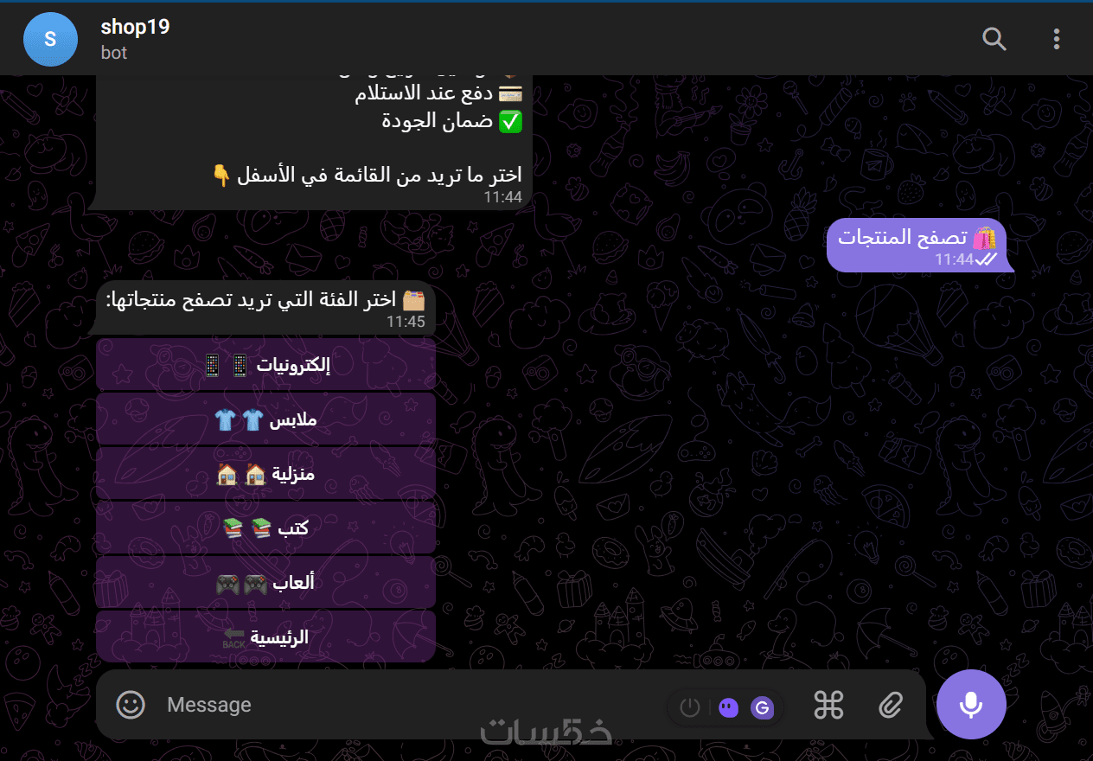Open the emoji picker smiley icon
This screenshot has height=761, width=1093.
[x=131, y=705]
